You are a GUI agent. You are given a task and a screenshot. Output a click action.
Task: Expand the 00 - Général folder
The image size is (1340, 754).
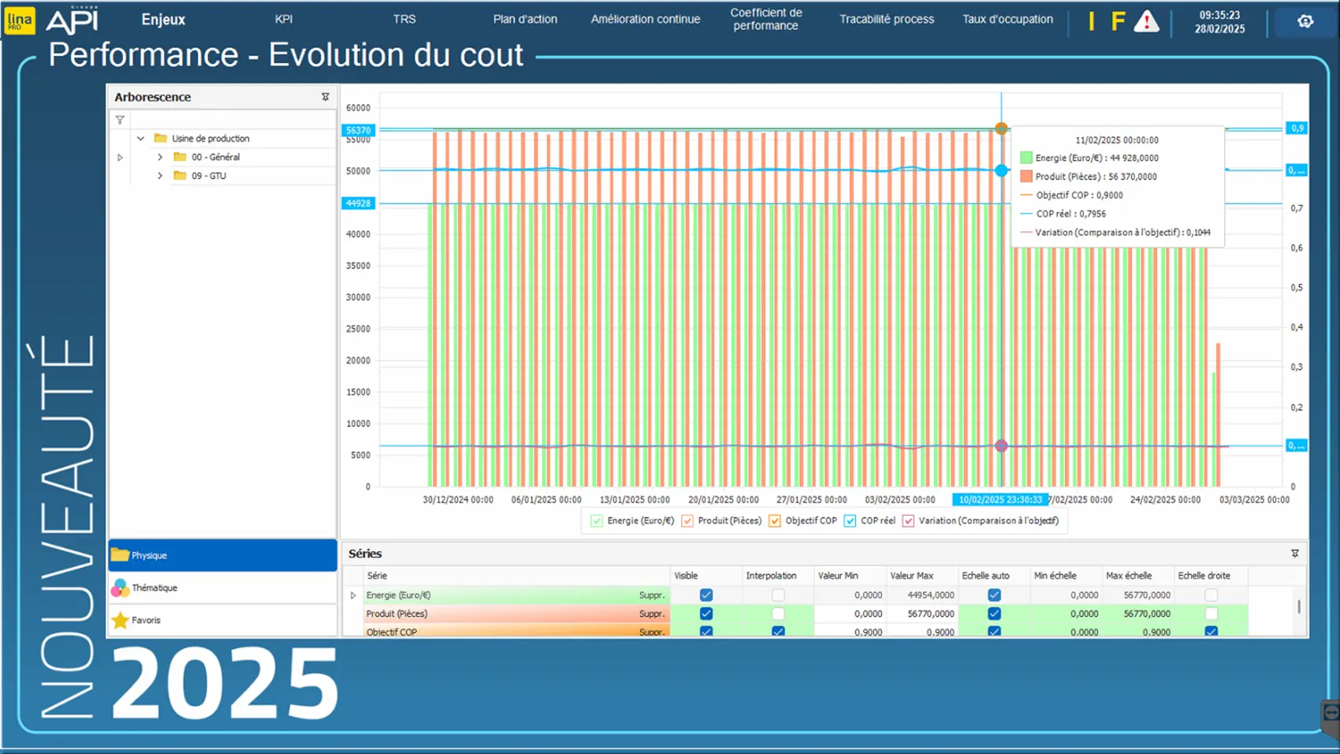click(x=160, y=157)
